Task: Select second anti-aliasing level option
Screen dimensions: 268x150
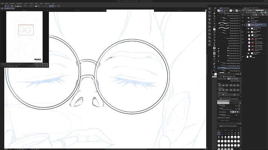Action: pos(233,112)
